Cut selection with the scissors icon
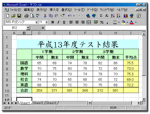150x114 pixels. (45, 16)
